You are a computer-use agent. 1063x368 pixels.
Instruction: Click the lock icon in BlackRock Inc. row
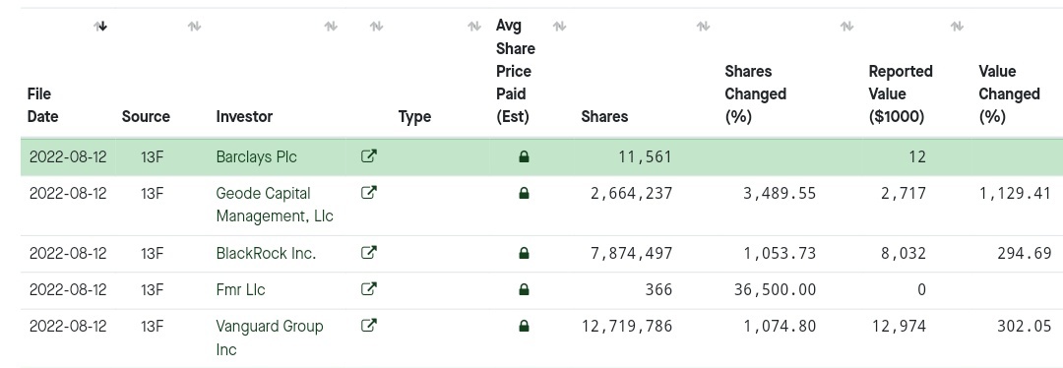pos(524,254)
